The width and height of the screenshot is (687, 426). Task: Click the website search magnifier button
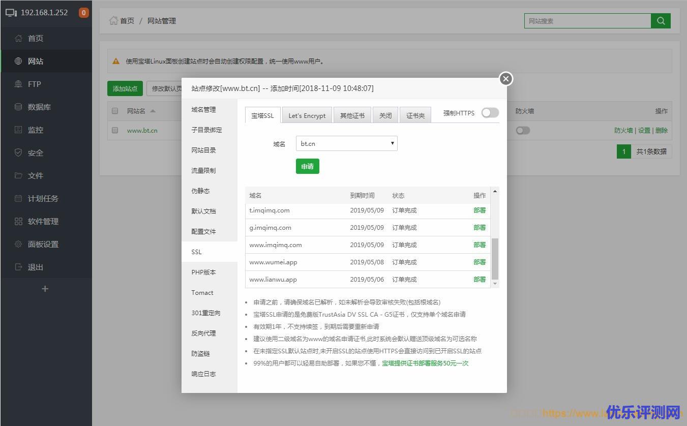661,21
